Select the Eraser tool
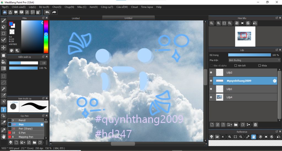This screenshot has height=151, width=282. [x=3, y=27]
